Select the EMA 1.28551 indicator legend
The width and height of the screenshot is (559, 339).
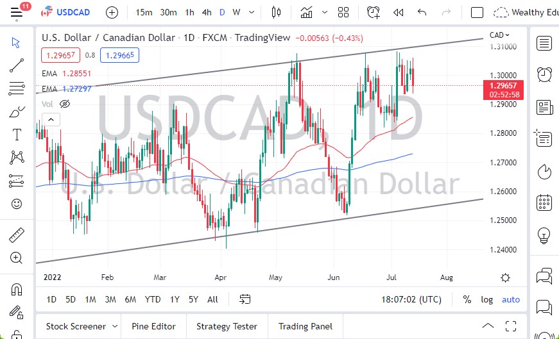click(66, 73)
